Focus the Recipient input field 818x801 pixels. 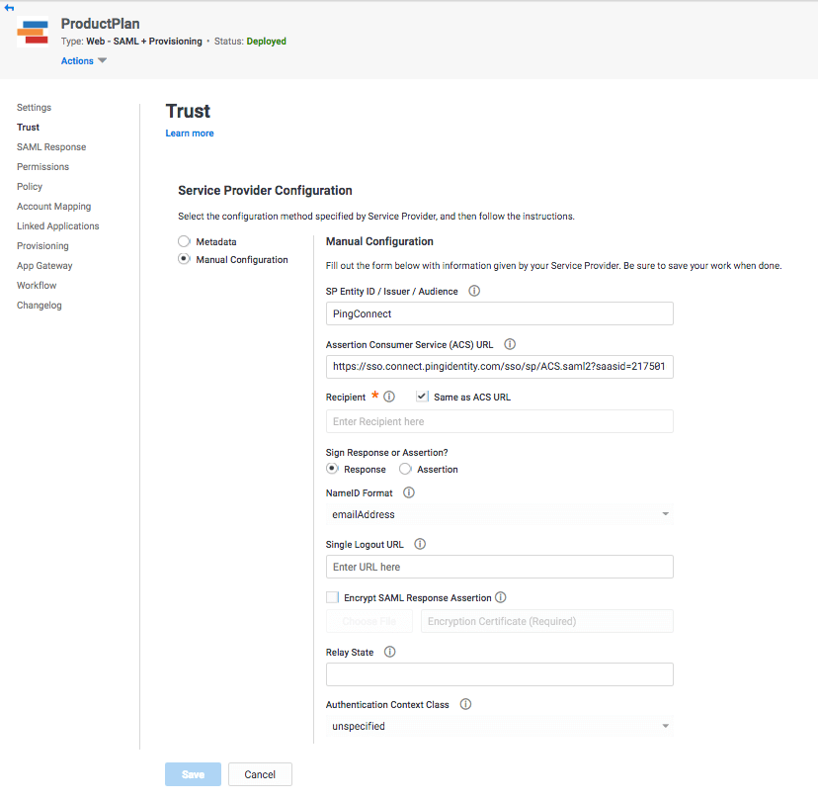499,421
